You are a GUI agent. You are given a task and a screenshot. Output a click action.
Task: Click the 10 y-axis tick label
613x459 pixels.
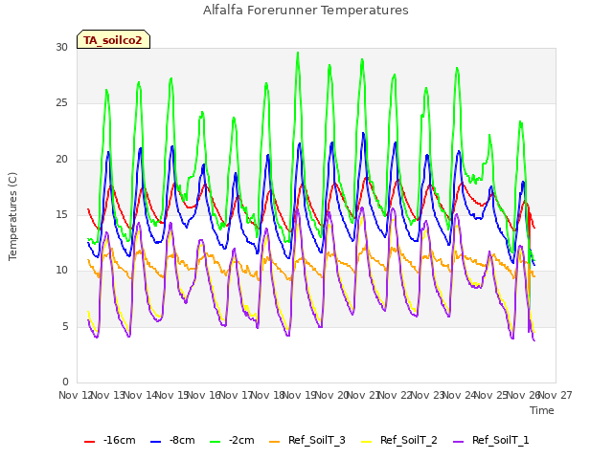pos(61,270)
